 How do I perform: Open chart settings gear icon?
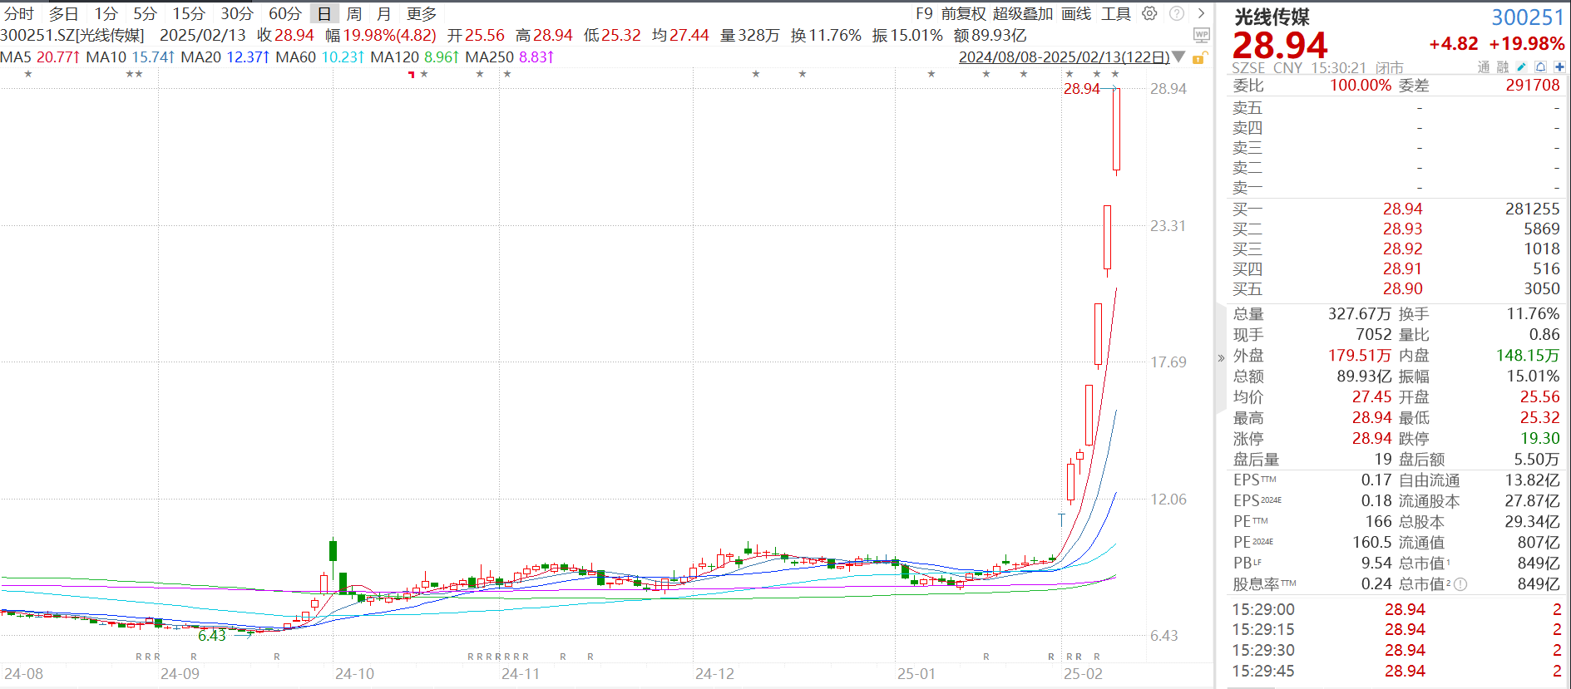point(1149,13)
